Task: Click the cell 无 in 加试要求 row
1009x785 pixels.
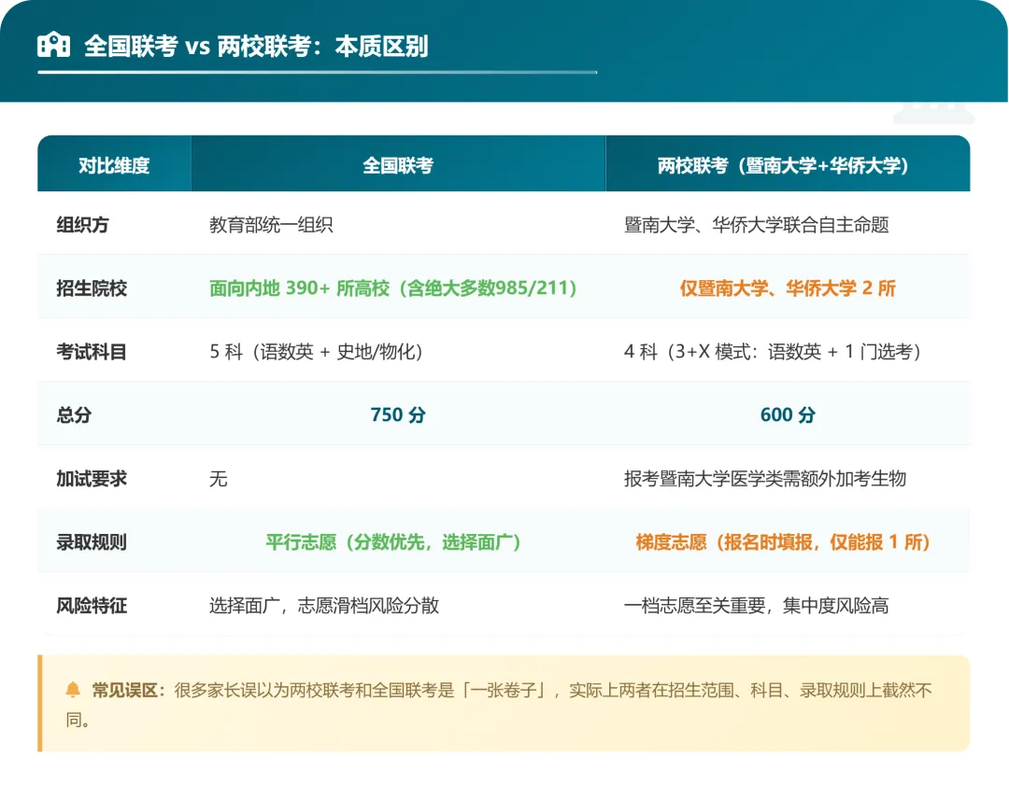Action: pyautogui.click(x=218, y=478)
